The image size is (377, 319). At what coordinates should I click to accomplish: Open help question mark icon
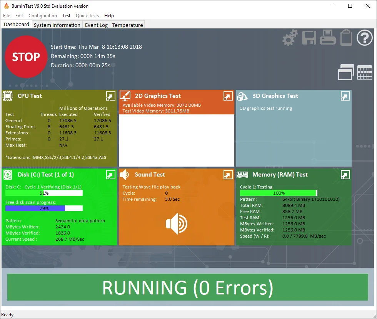point(365,38)
